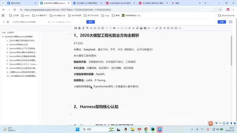The image size is (237, 133).
Task: Click the line containing LoRA、P-Tuning
Action: click(90, 81)
